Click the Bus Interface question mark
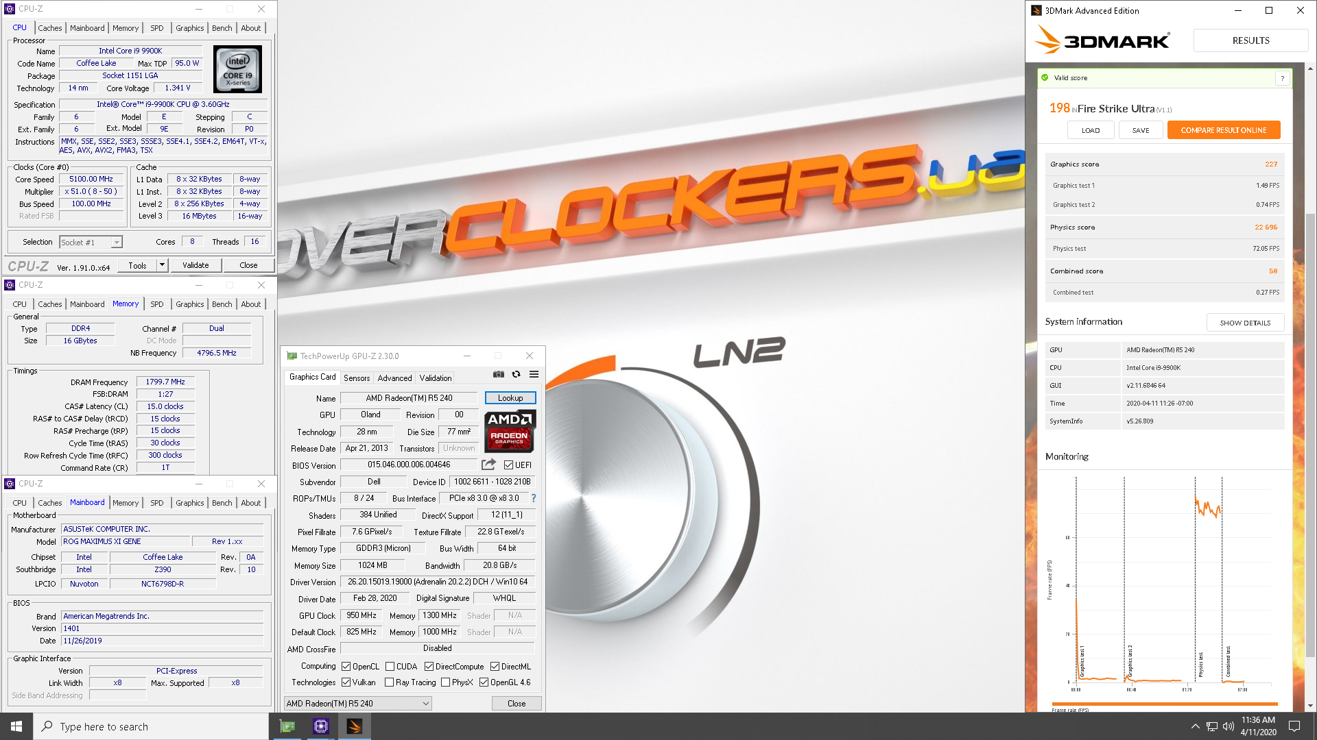The height and width of the screenshot is (740, 1317). tap(534, 498)
